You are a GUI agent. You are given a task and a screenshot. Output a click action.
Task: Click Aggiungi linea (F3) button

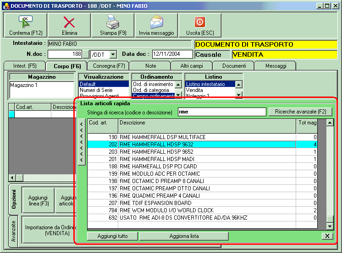39,200
